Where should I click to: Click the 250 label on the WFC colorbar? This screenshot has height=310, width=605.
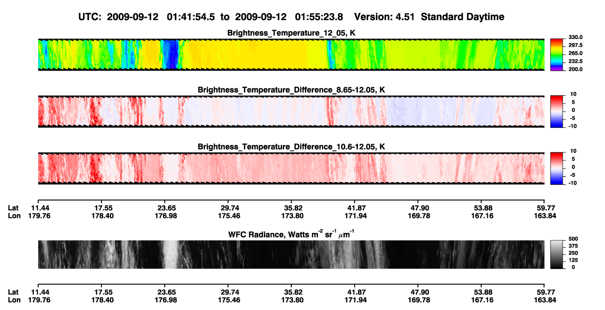click(574, 253)
